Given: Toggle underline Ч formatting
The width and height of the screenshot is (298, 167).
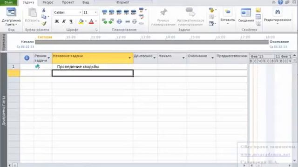Looking at the screenshot, I should tap(71, 21).
